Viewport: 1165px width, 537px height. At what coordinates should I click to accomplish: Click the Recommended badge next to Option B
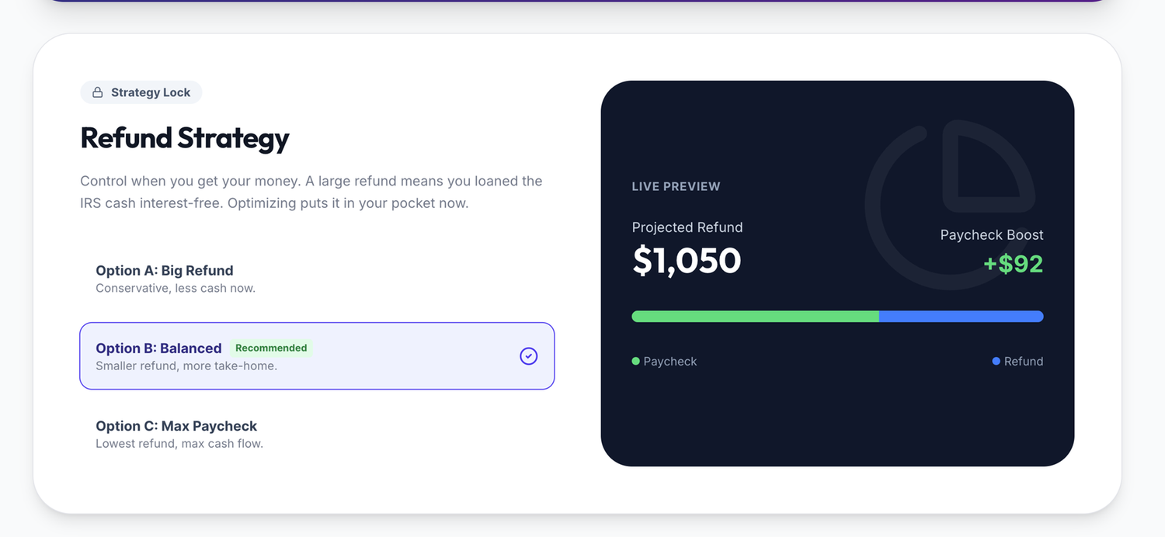pyautogui.click(x=271, y=348)
